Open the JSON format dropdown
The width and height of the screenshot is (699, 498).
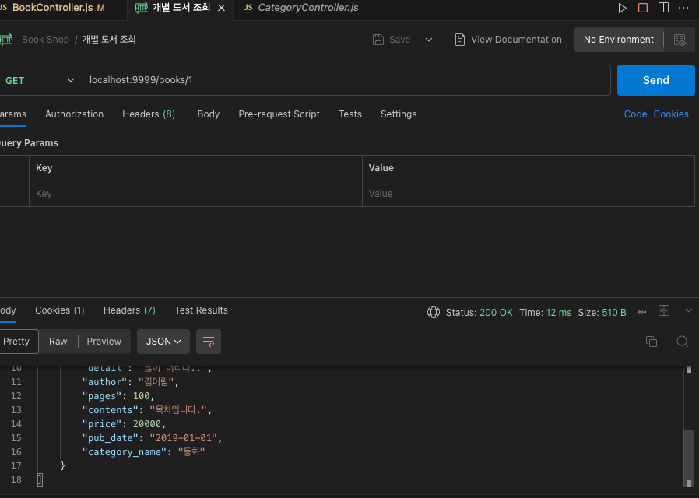pyautogui.click(x=163, y=342)
